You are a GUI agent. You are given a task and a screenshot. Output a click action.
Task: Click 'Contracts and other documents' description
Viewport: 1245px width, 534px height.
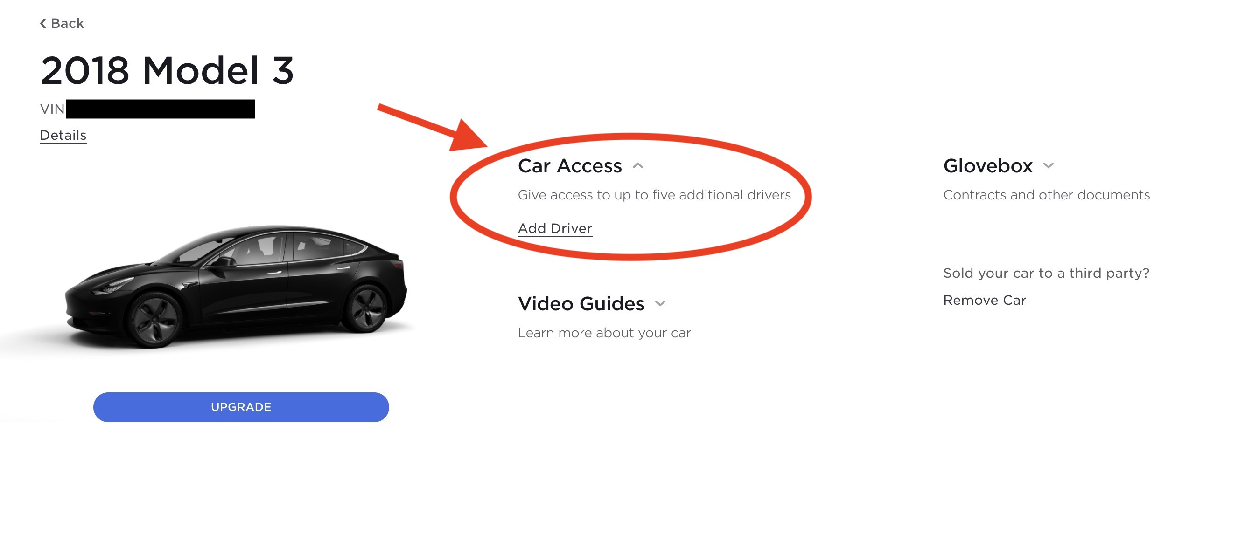pos(1046,195)
